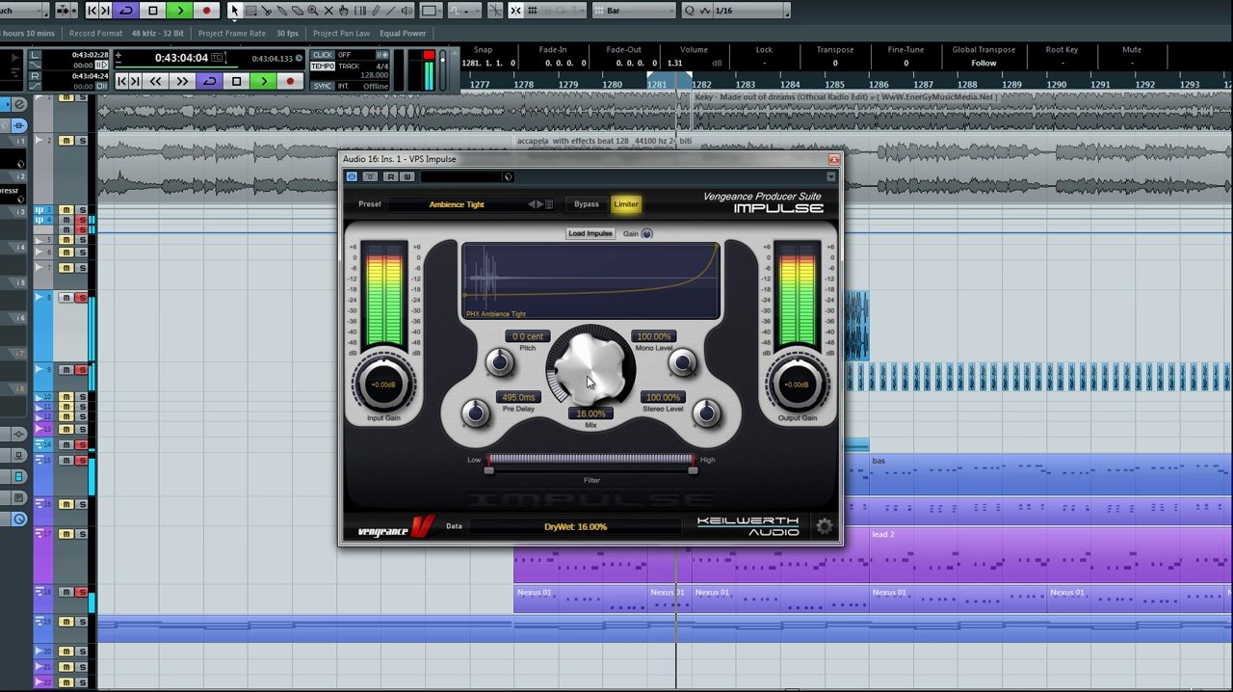Select the Mute X tool
The width and height of the screenshot is (1233, 692).
pyautogui.click(x=328, y=10)
